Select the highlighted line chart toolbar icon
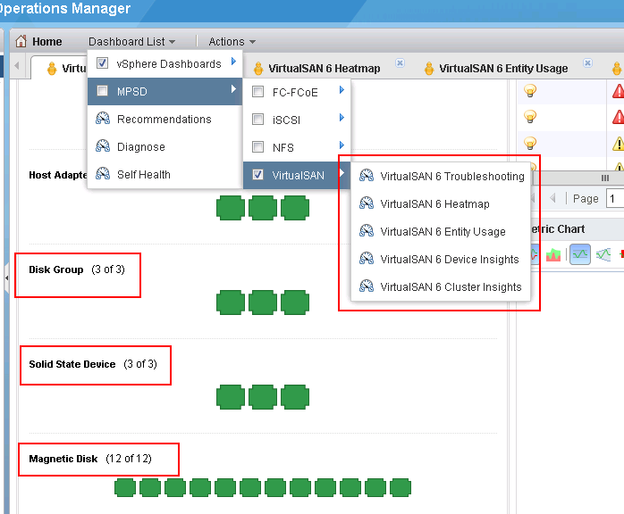624x514 pixels. (580, 254)
